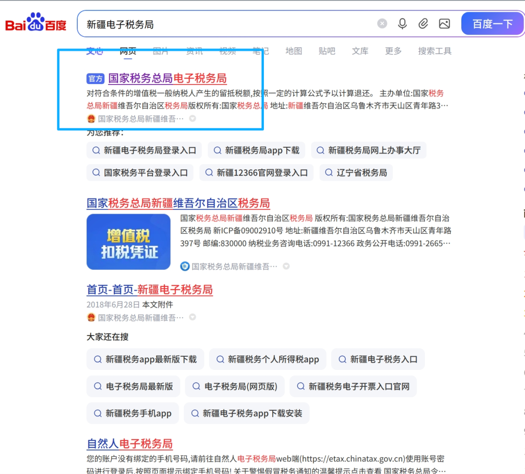
Task: Open the 国家税务总局电子税务局 result
Action: (167, 78)
